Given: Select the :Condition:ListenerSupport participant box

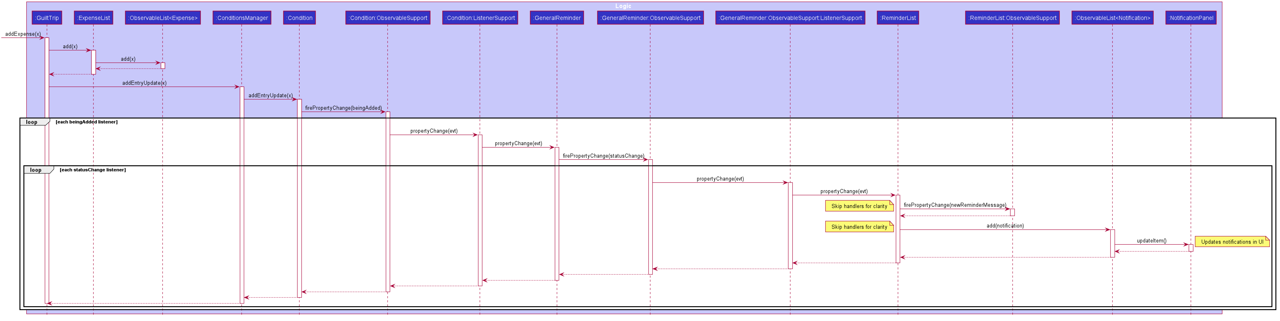Looking at the screenshot, I should (480, 18).
